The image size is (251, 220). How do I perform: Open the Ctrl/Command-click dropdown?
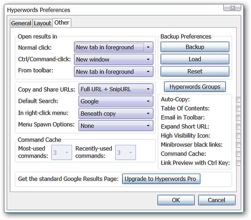pyautogui.click(x=113, y=60)
